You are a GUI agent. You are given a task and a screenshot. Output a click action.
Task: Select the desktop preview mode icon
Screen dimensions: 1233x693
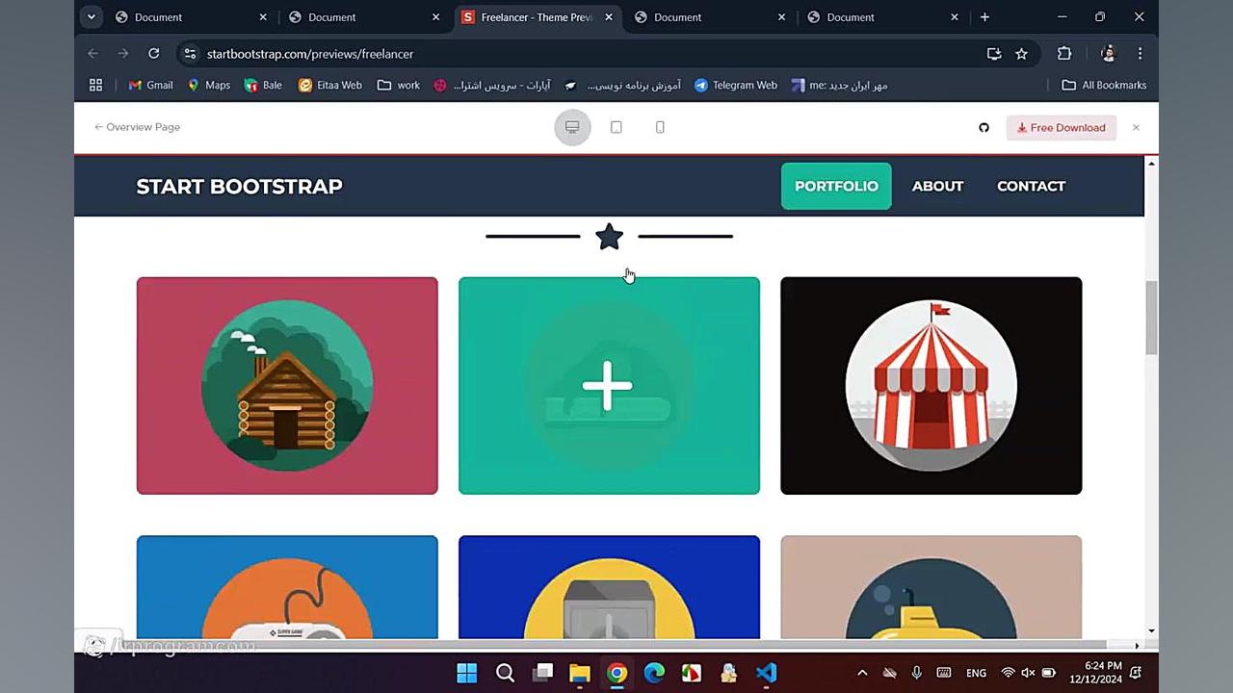572,127
